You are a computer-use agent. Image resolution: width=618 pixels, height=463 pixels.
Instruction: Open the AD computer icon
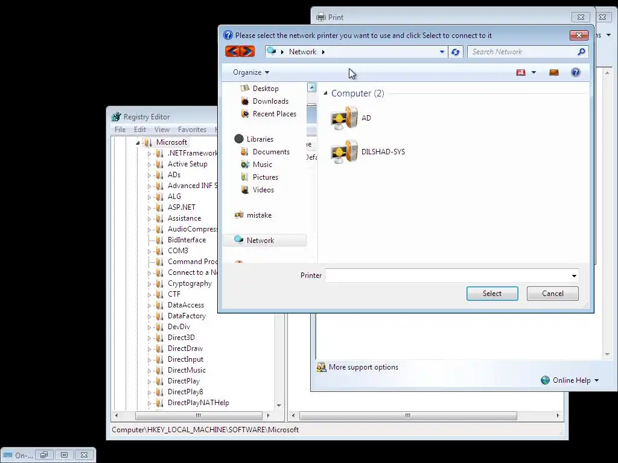344,118
